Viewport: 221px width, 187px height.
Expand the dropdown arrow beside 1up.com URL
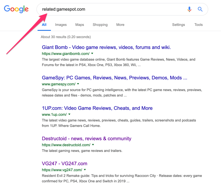click(x=69, y=114)
